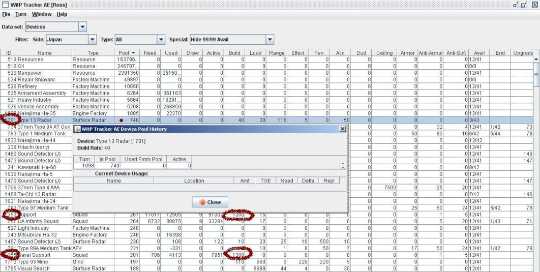
Task: Select the Light Industry row
Action: [x=267, y=228]
